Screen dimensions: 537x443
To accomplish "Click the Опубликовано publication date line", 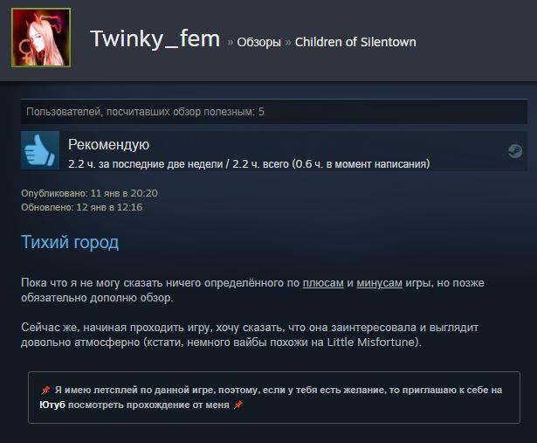I will click(89, 193).
